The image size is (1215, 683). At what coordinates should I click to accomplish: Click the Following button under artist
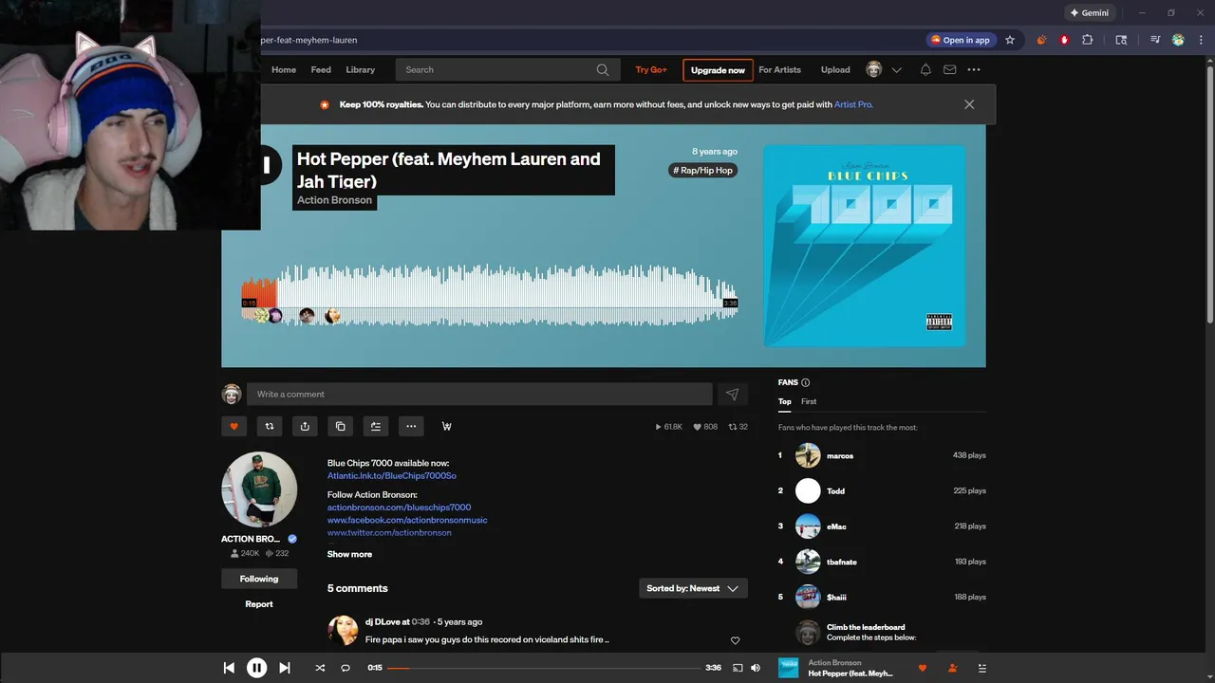[259, 579]
